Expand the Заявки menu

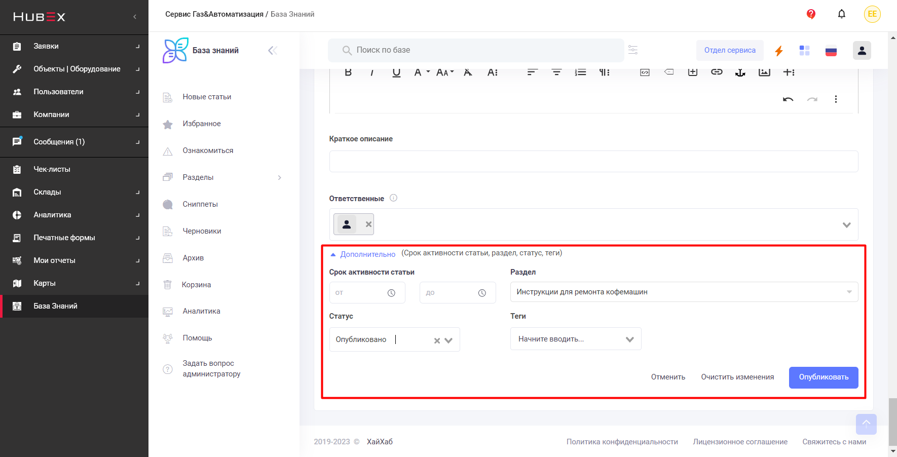74,46
